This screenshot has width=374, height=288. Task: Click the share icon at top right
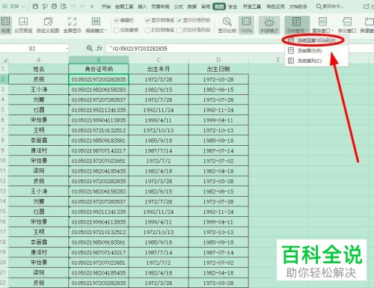[366, 7]
